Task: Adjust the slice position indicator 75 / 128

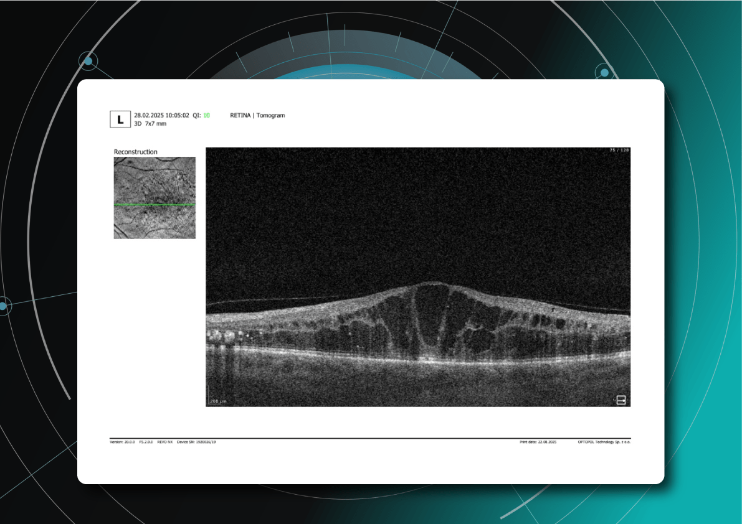Action: click(x=619, y=149)
